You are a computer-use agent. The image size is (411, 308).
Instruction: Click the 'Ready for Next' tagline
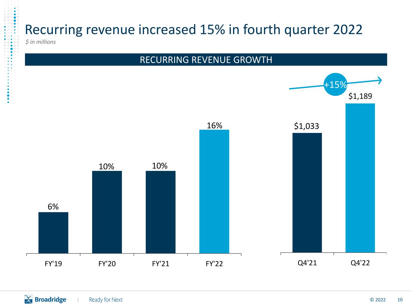coord(106,300)
